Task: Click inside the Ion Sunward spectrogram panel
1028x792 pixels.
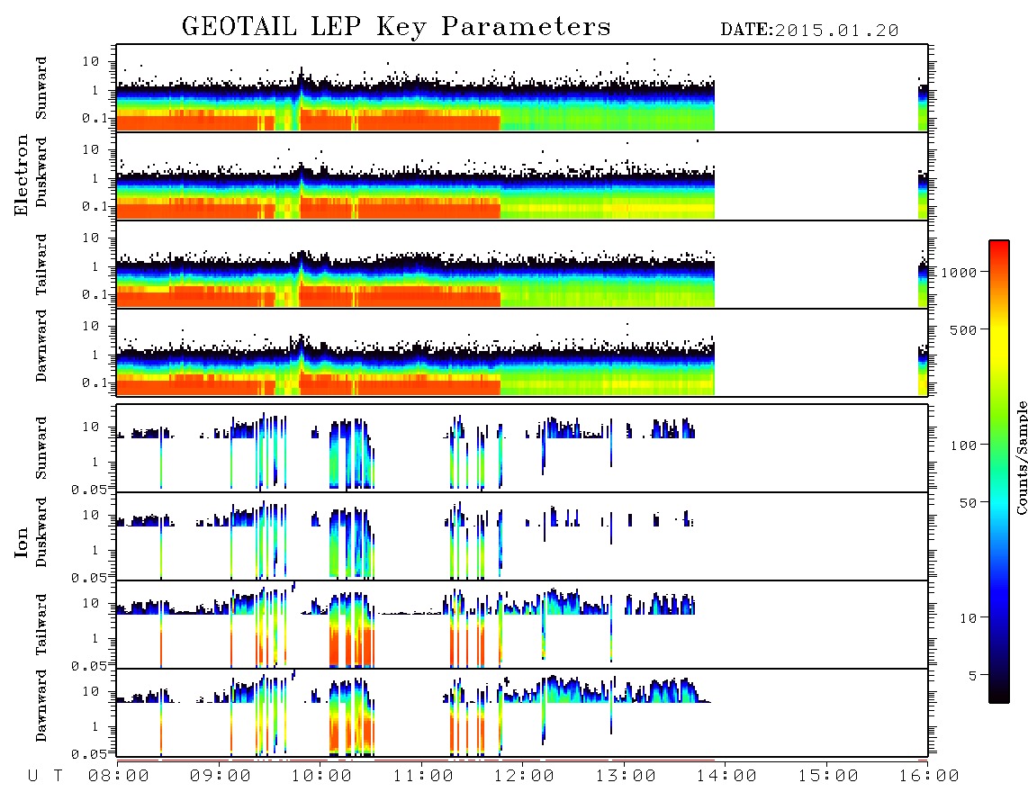Action: (x=522, y=448)
